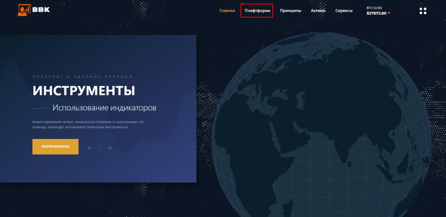The image size is (446, 217).
Task: Click the Использование индикаторов subtitle
Action: point(105,108)
